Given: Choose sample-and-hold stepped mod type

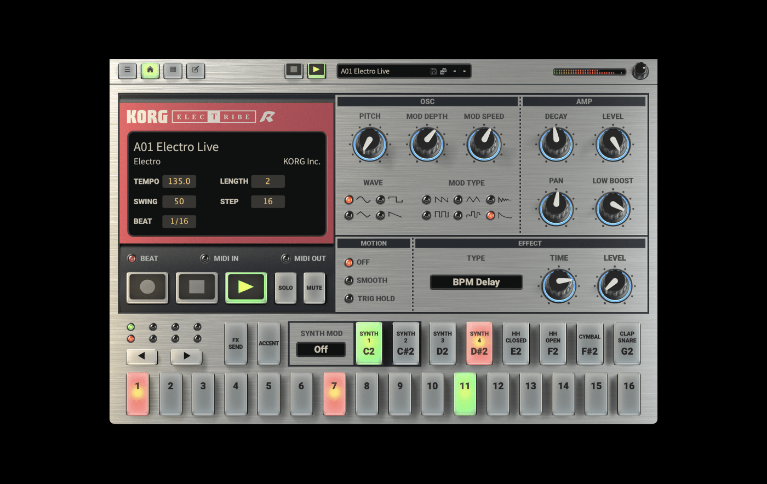Looking at the screenshot, I should pyautogui.click(x=458, y=216).
